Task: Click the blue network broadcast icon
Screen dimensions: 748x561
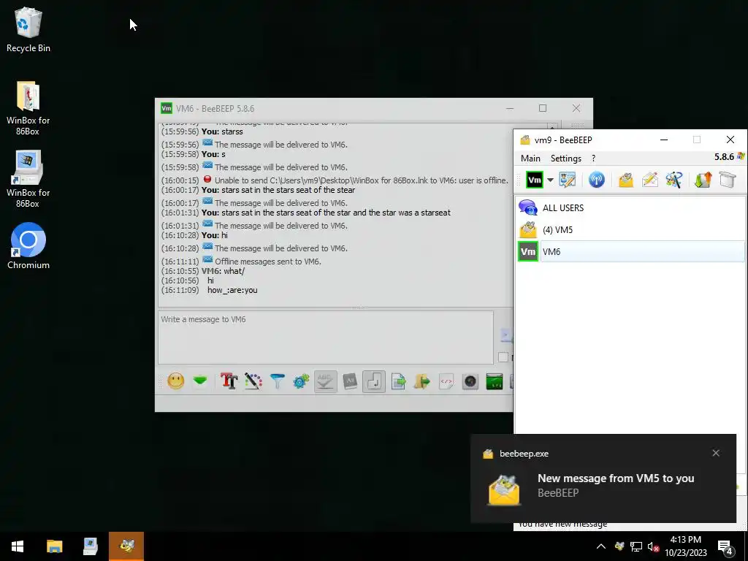Action: [x=596, y=180]
